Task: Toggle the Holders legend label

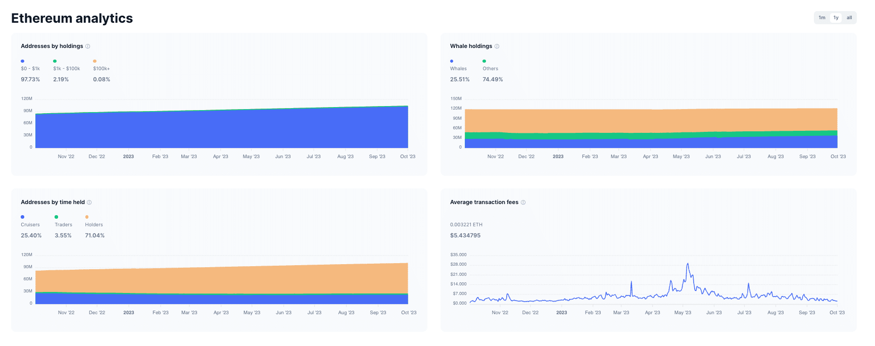Action: tap(94, 225)
